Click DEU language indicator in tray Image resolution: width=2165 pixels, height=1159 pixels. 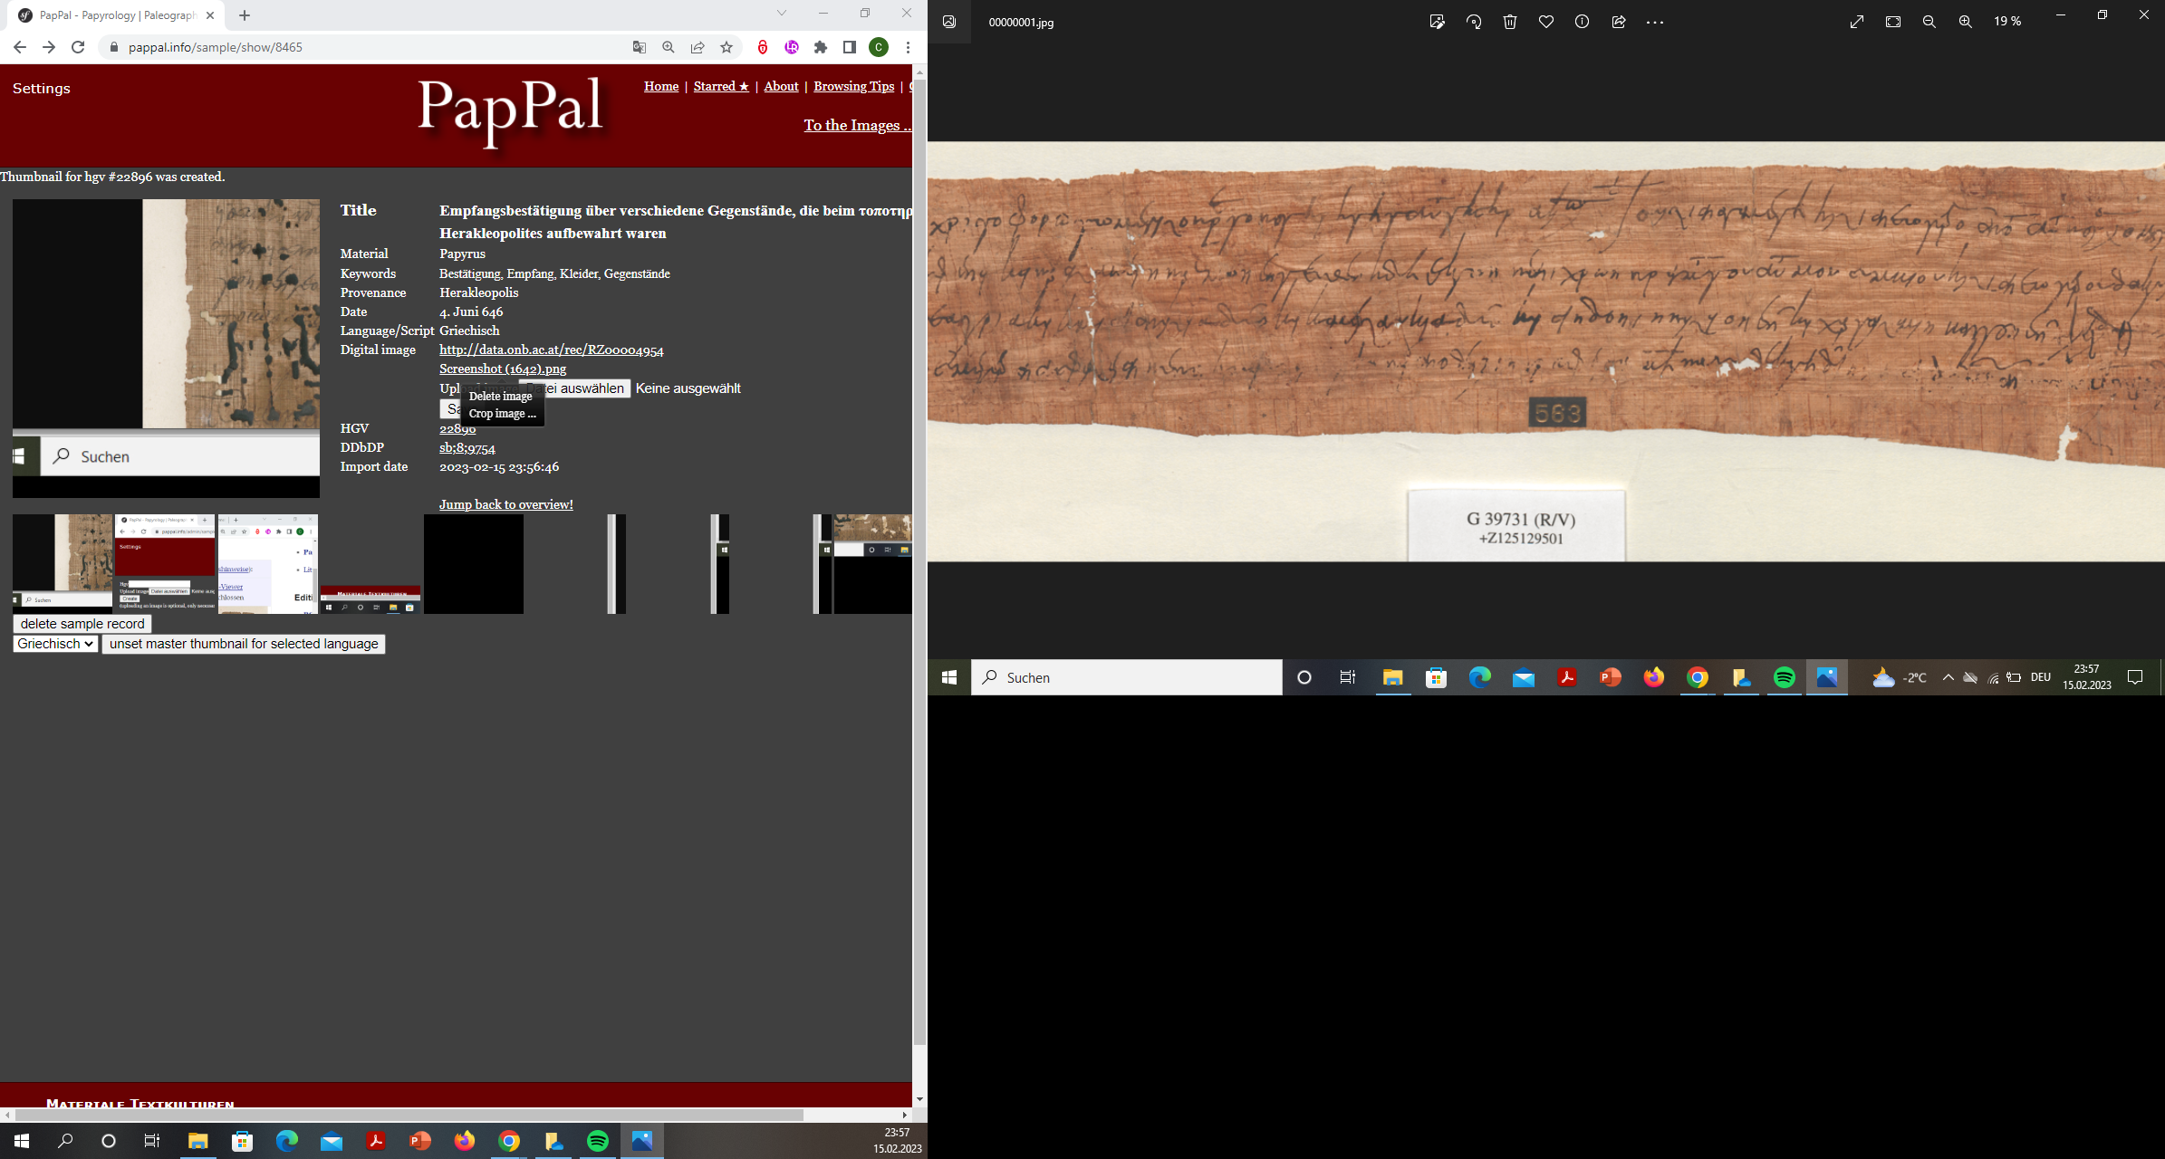click(2040, 677)
